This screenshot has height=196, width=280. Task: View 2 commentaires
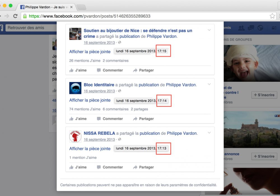point(116,61)
